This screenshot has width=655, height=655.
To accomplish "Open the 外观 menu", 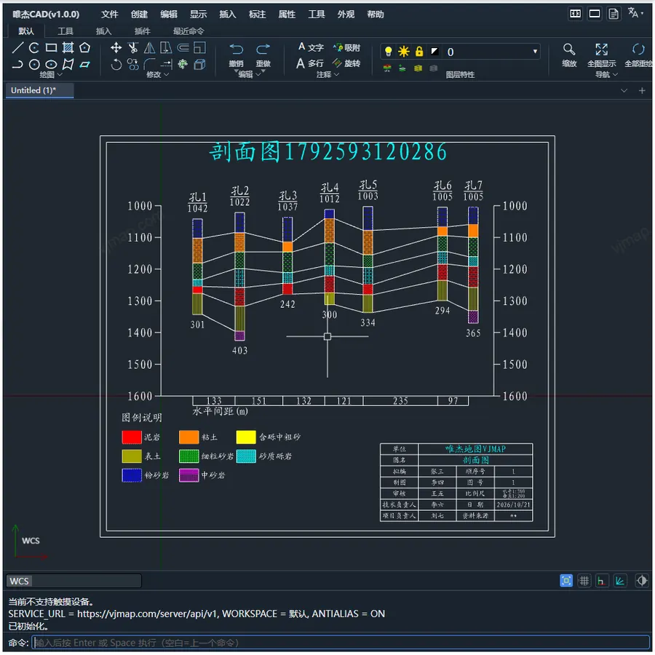I will pos(346,15).
